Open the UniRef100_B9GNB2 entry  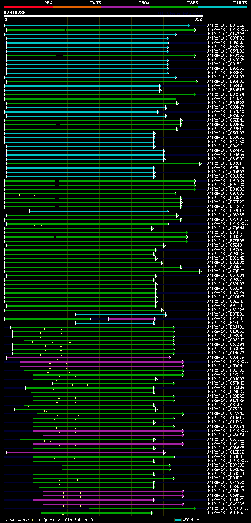click(x=226, y=82)
